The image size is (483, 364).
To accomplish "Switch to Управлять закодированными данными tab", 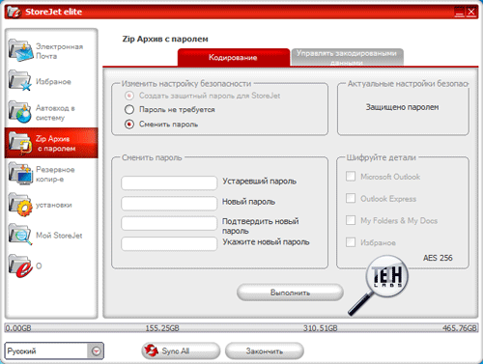I will pyautogui.click(x=347, y=57).
